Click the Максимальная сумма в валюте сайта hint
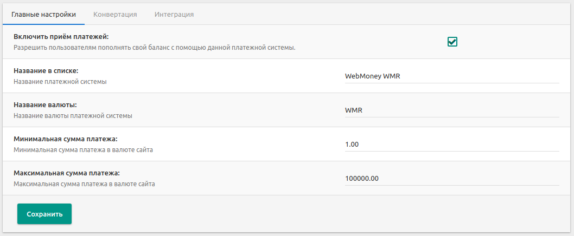The image size is (574, 236). (84, 184)
